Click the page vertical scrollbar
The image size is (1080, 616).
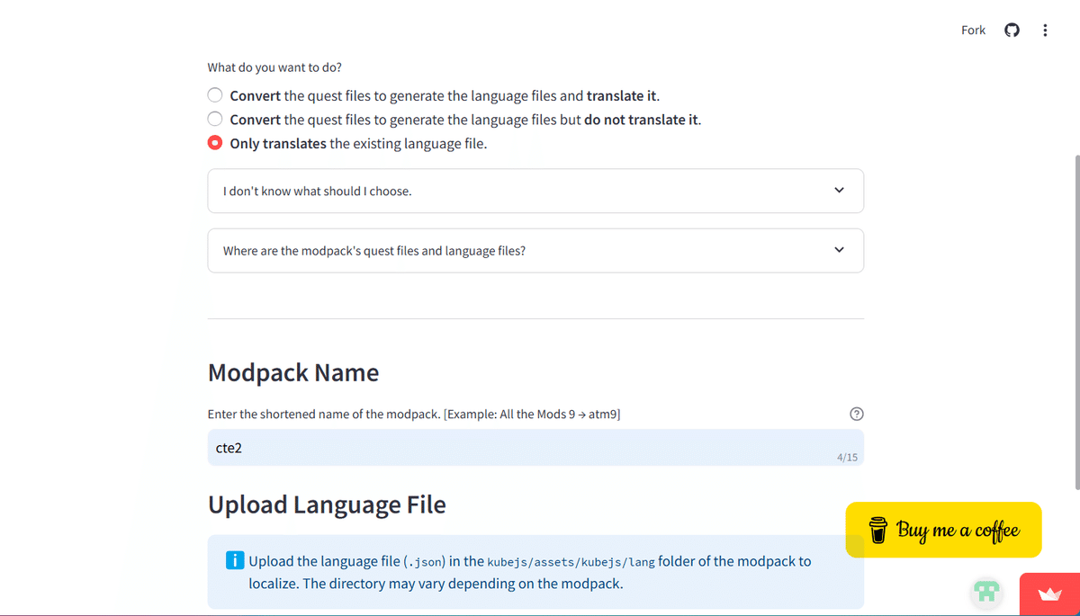pyautogui.click(x=1076, y=322)
